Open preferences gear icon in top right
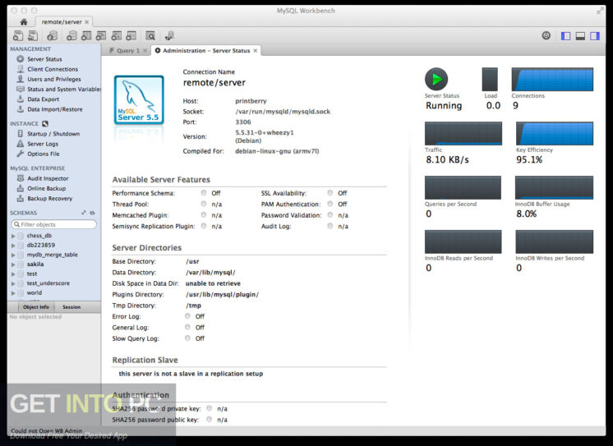Viewport: 613px width, 446px height. click(546, 35)
